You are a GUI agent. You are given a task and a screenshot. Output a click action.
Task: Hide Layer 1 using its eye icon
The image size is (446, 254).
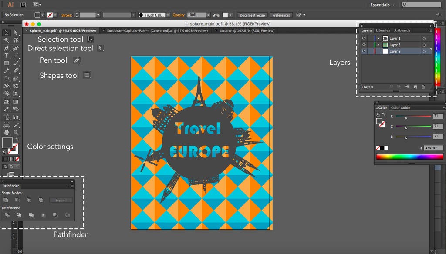pos(364,38)
